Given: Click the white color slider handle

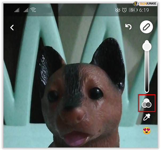Looking at the screenshot, I should tap(147, 47).
